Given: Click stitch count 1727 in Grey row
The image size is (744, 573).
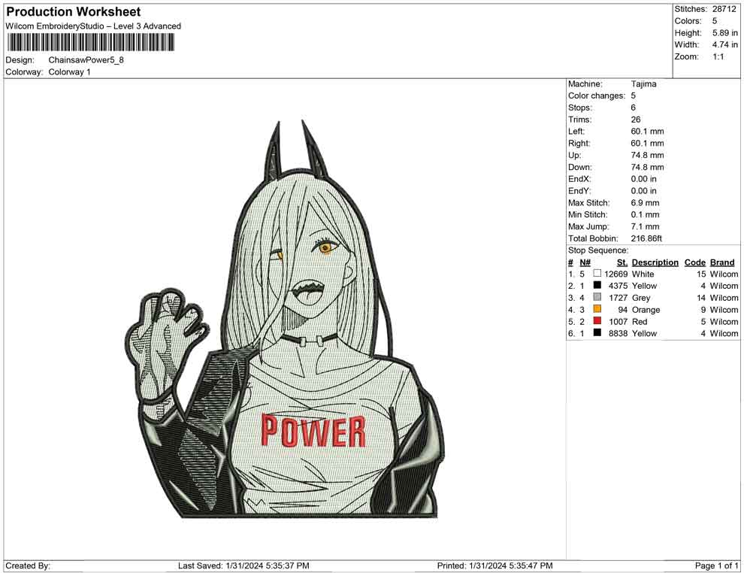Looking at the screenshot, I should [618, 298].
